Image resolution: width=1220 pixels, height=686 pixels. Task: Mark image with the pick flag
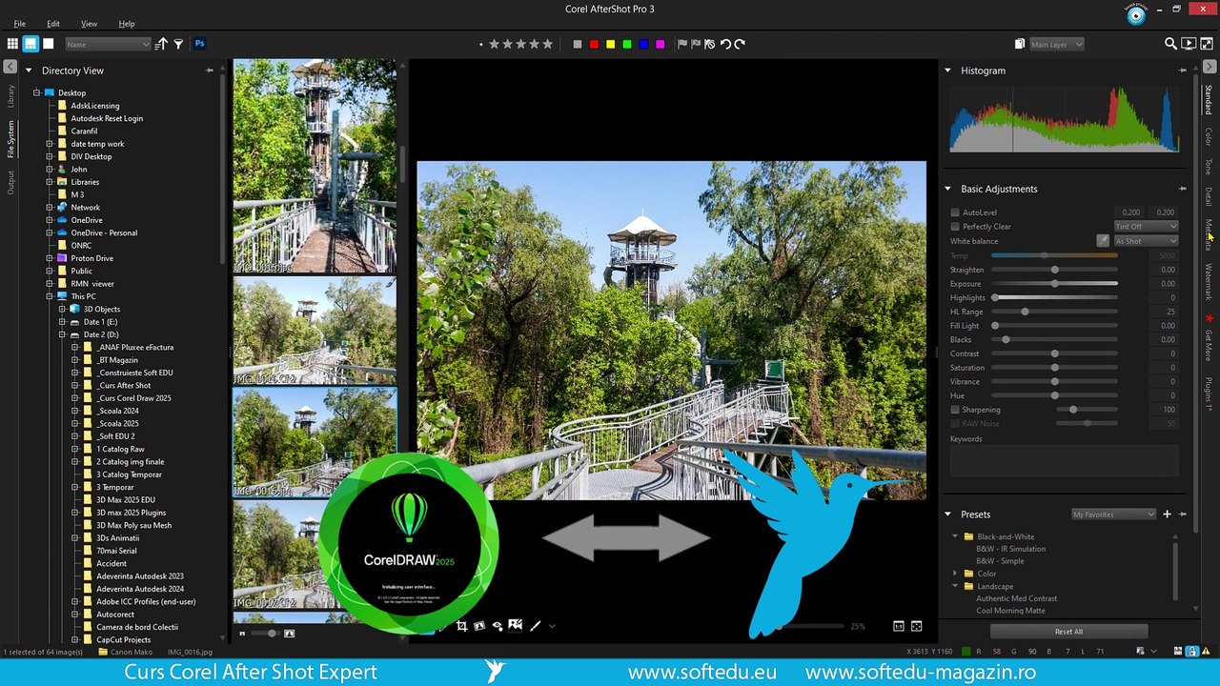pyautogui.click(x=682, y=44)
